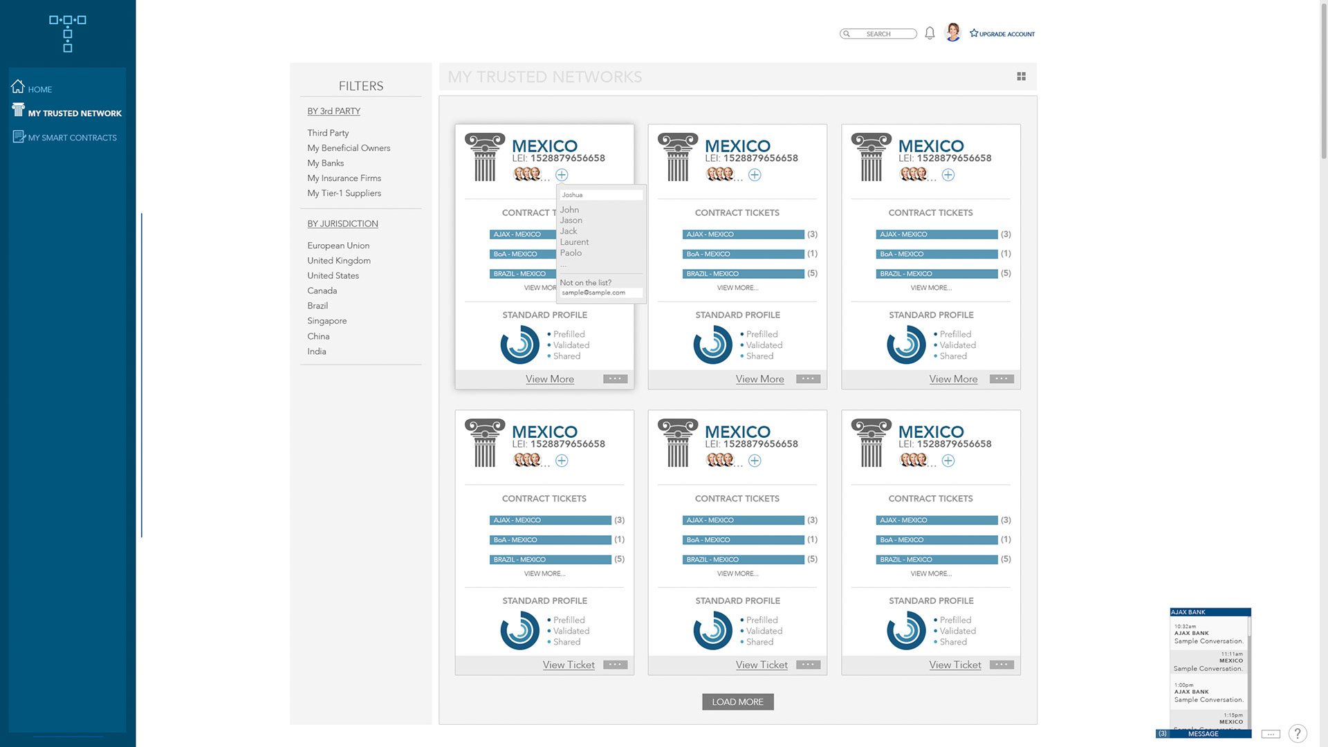Expand AJAX BANK message chat panel header
The width and height of the screenshot is (1328, 747).
(x=1210, y=612)
